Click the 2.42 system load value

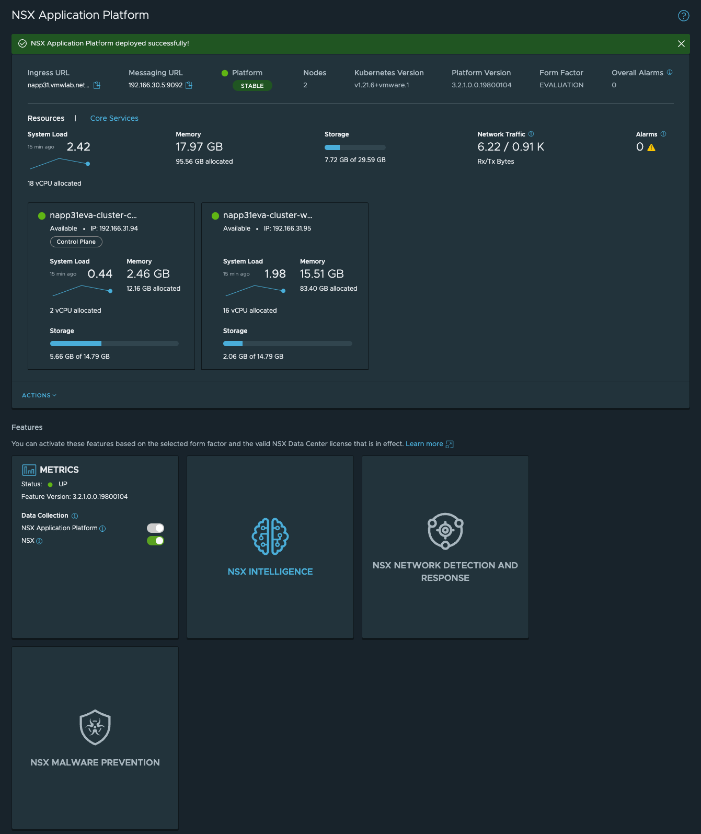pyautogui.click(x=78, y=147)
